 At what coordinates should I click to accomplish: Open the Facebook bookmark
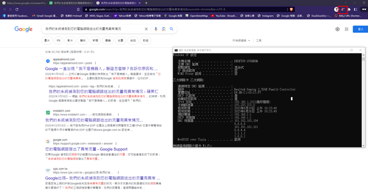coord(16,16)
